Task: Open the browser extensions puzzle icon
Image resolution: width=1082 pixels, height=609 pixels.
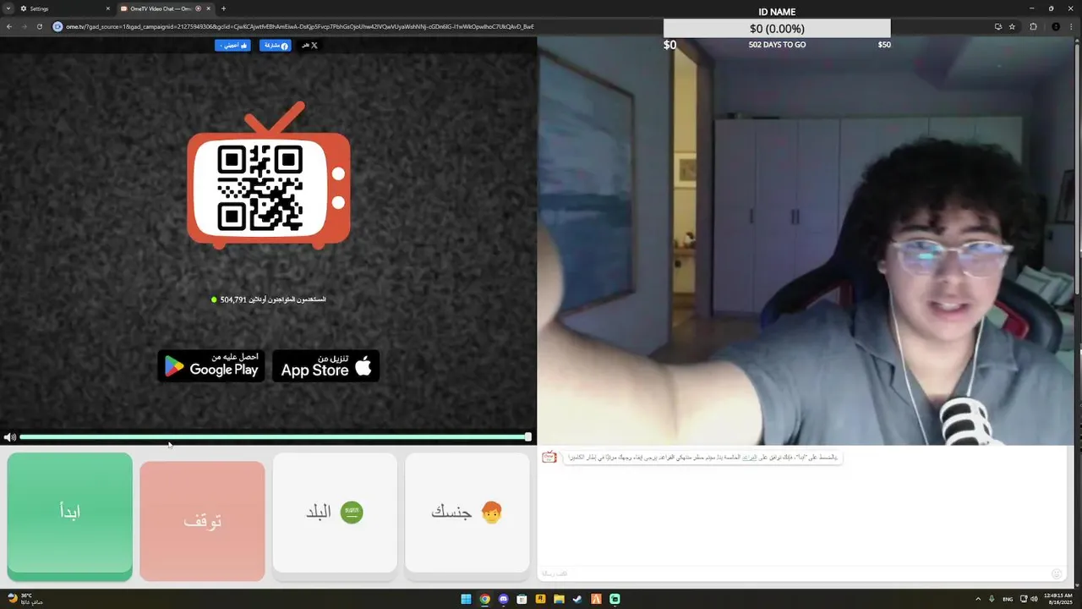Action: click(1033, 26)
